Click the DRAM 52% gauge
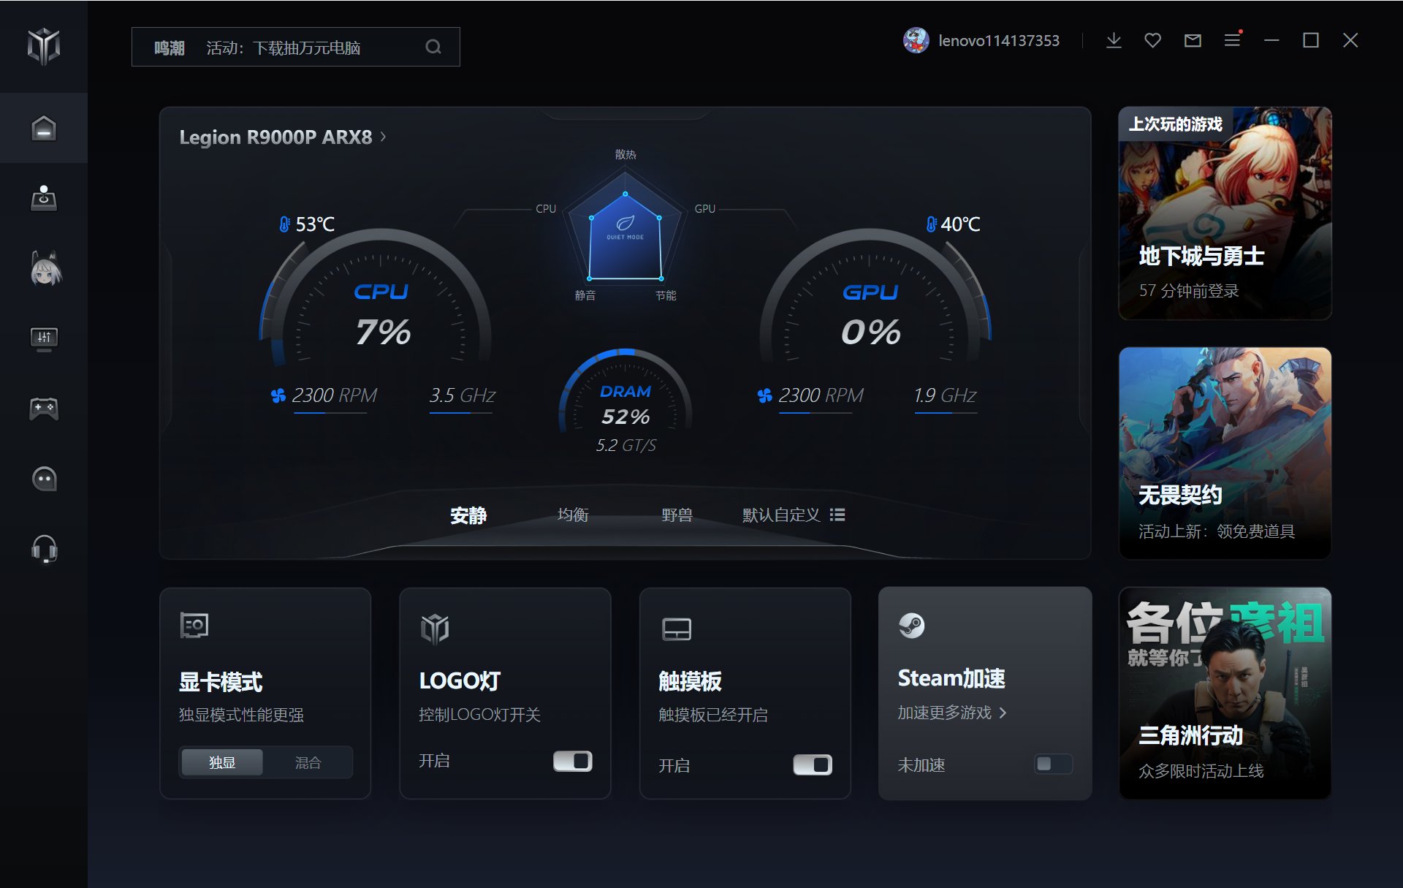This screenshot has height=888, width=1403. click(x=625, y=392)
